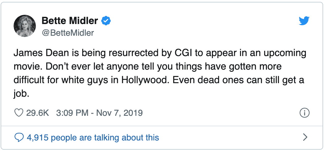Click the blue verified badge

pos(107,21)
